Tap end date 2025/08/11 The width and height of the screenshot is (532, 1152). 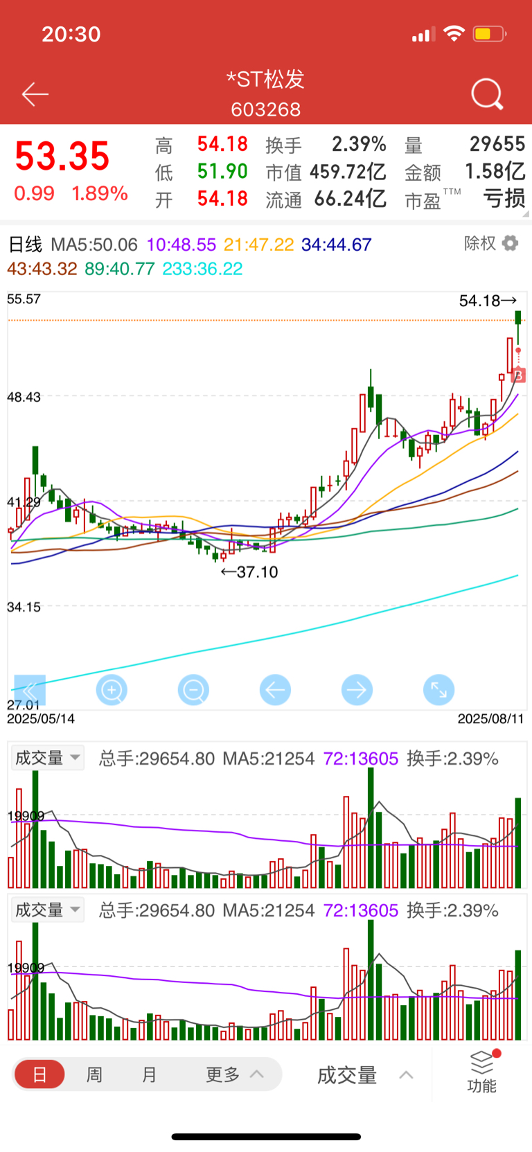click(491, 719)
